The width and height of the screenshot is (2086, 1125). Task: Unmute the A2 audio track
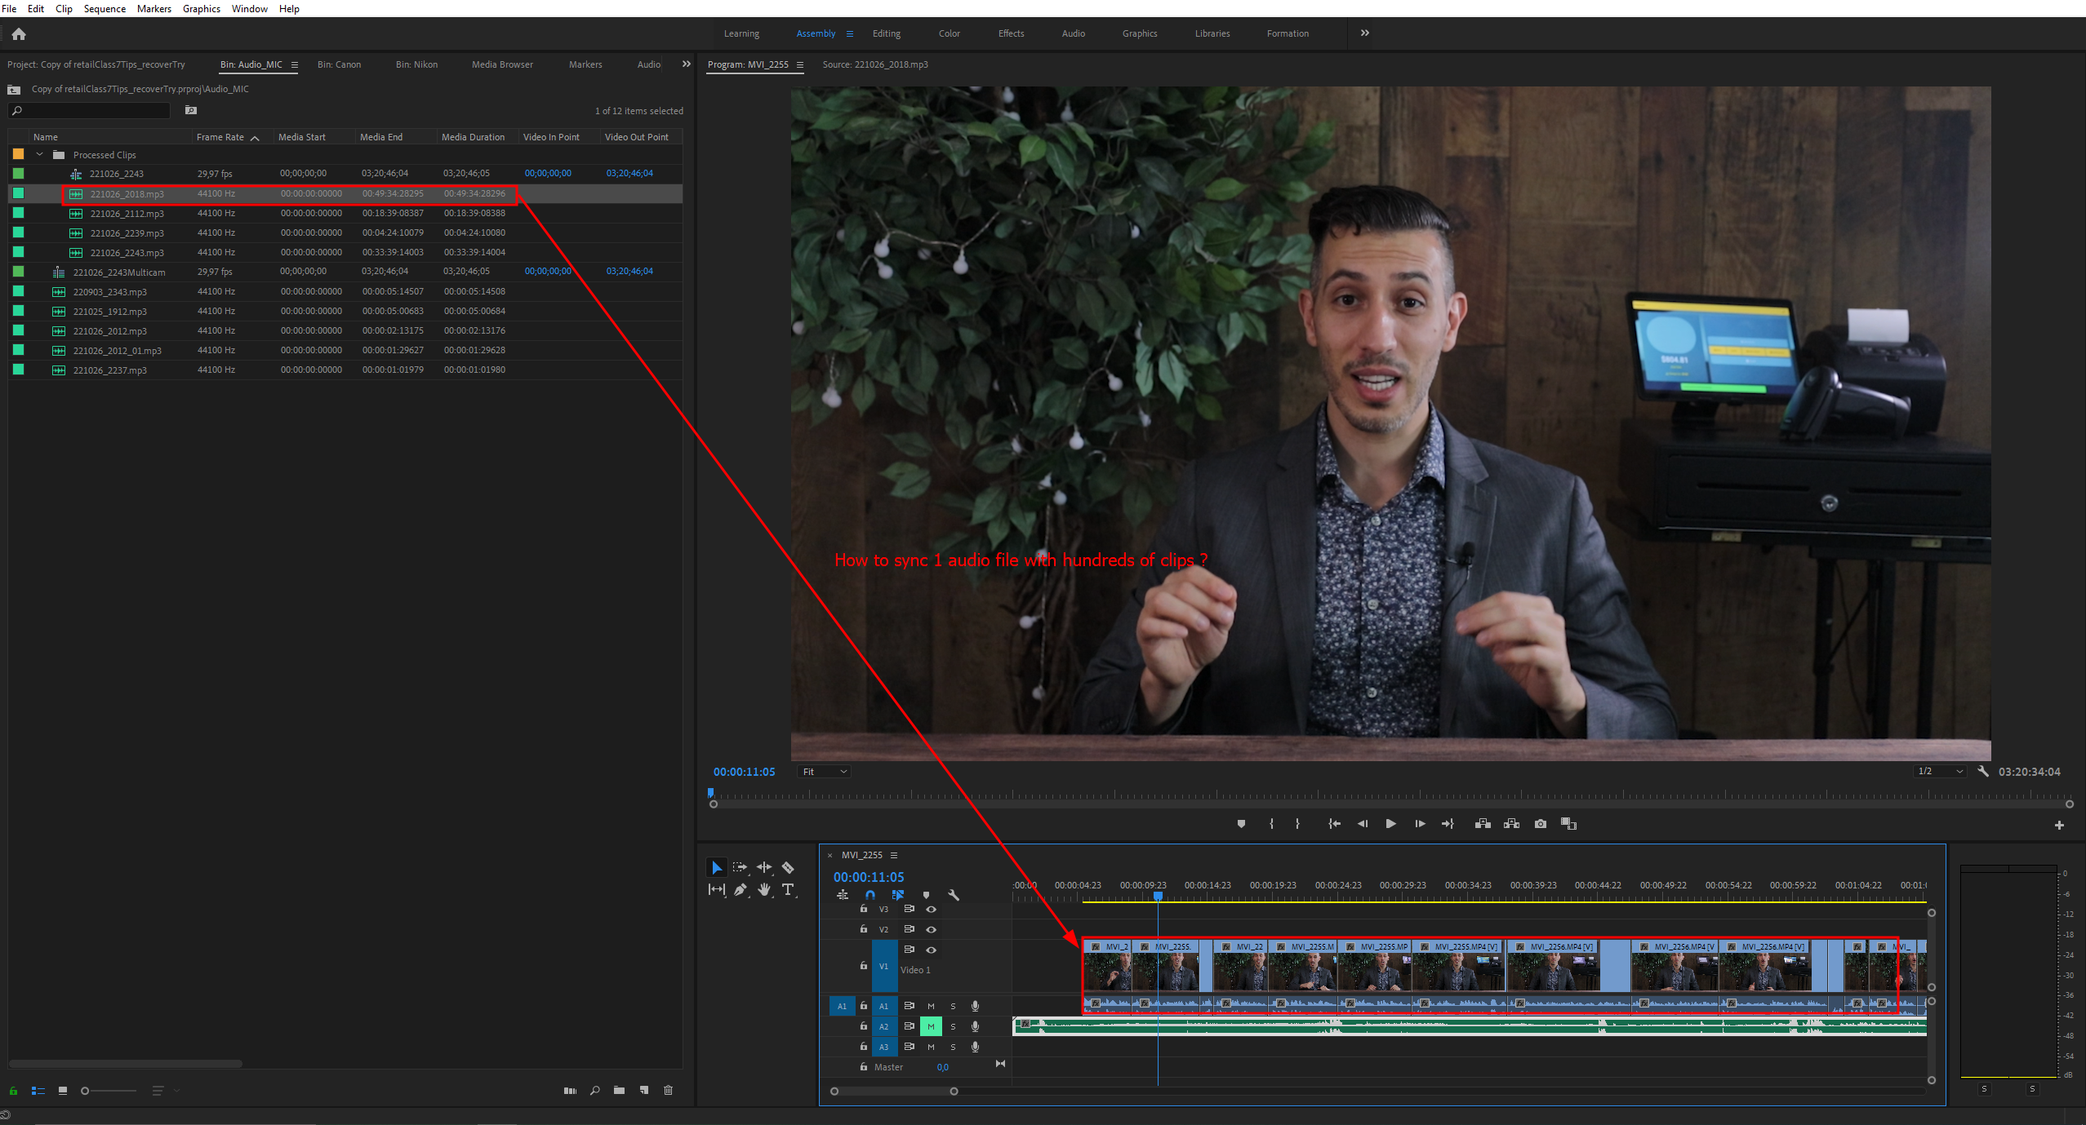931,1026
